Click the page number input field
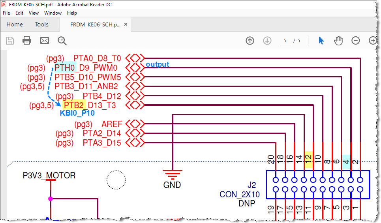The width and height of the screenshot is (381, 223). pos(285,41)
